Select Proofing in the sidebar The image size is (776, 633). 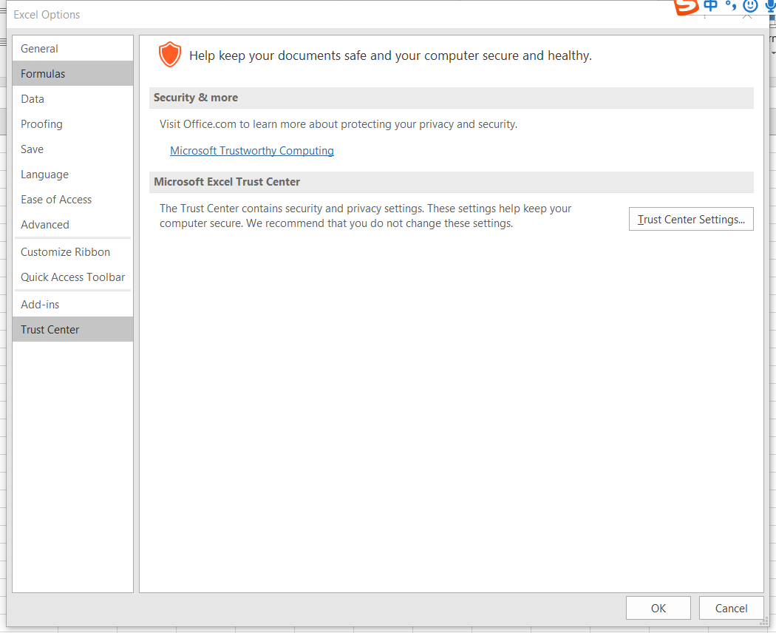pos(72,124)
